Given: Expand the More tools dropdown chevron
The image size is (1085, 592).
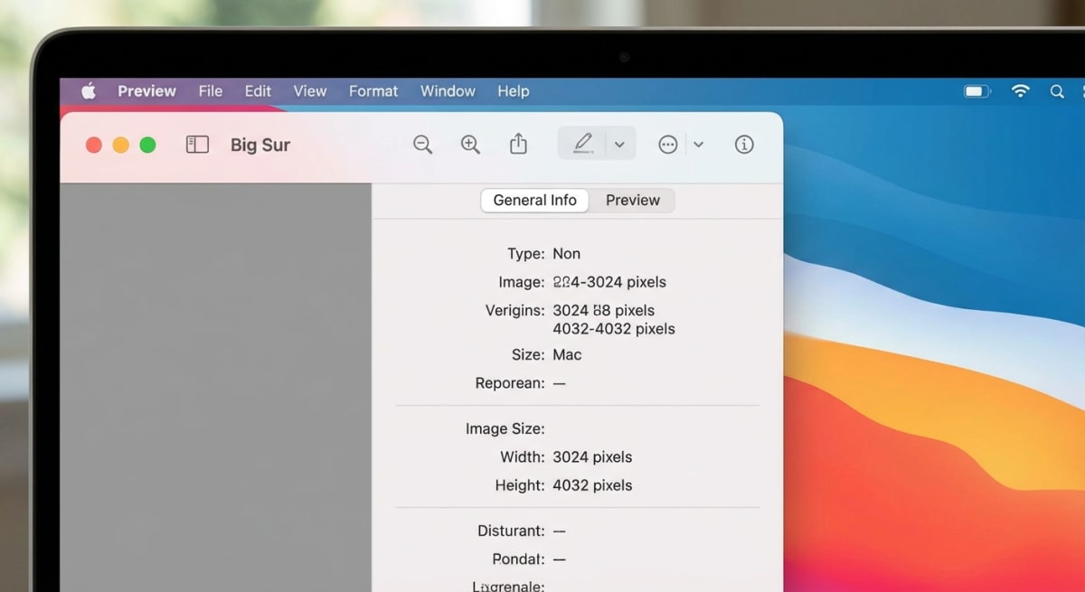Looking at the screenshot, I should [698, 144].
